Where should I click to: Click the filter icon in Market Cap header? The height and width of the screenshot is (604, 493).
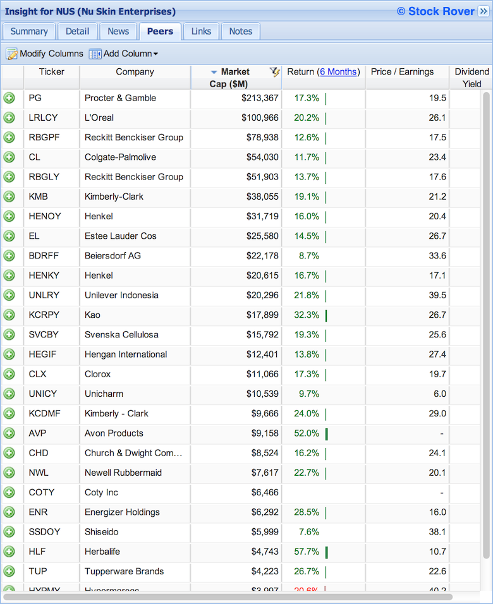tap(274, 71)
